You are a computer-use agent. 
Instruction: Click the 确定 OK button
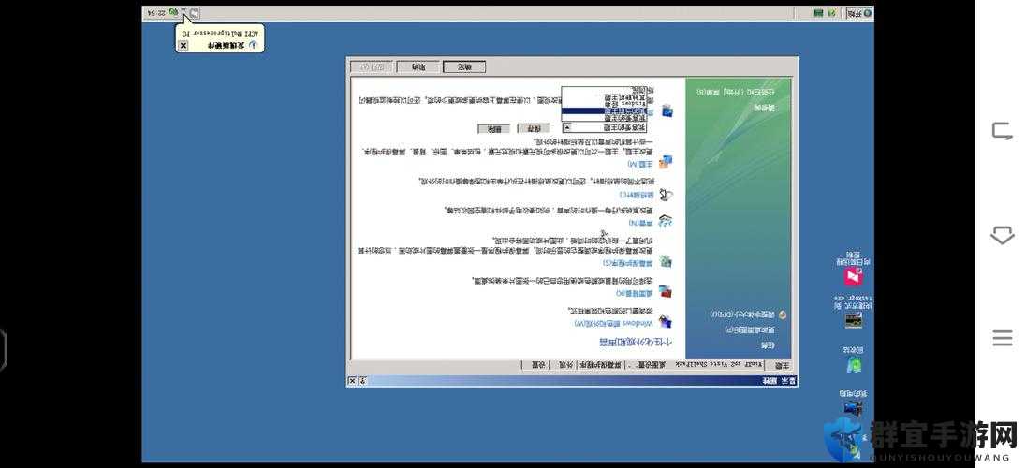[464, 66]
